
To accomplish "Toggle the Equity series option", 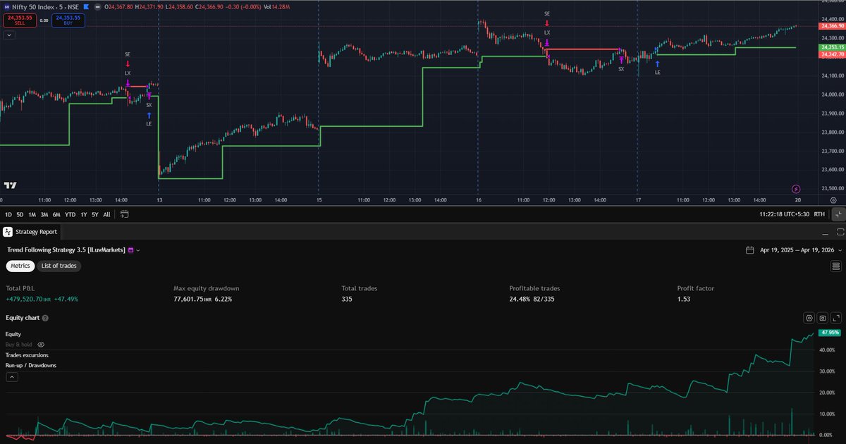I will (13, 334).
